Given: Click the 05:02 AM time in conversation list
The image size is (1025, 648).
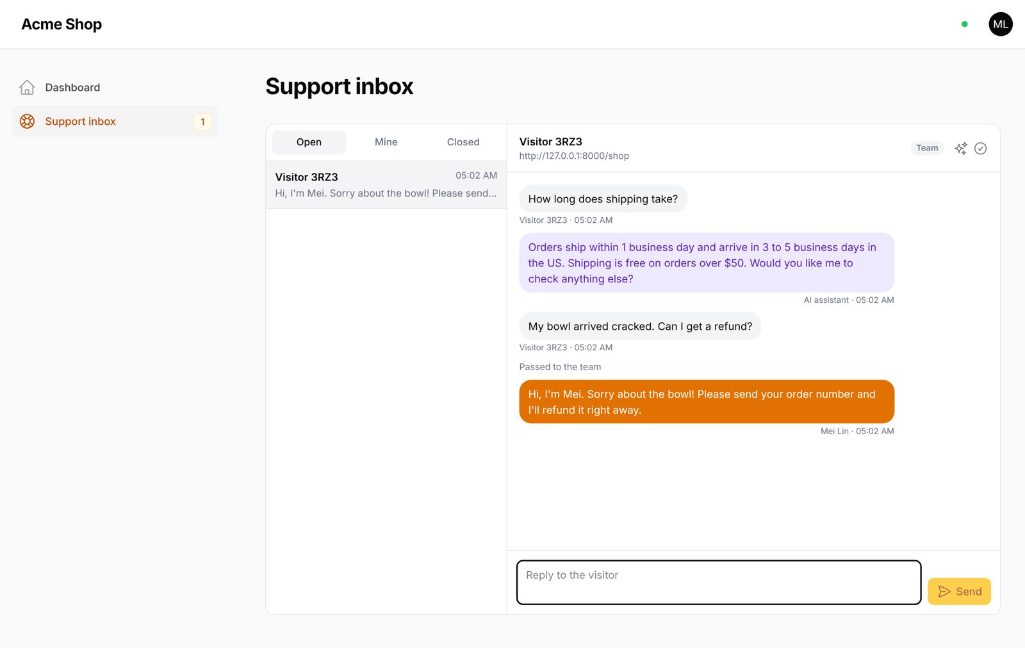Looking at the screenshot, I should (476, 175).
